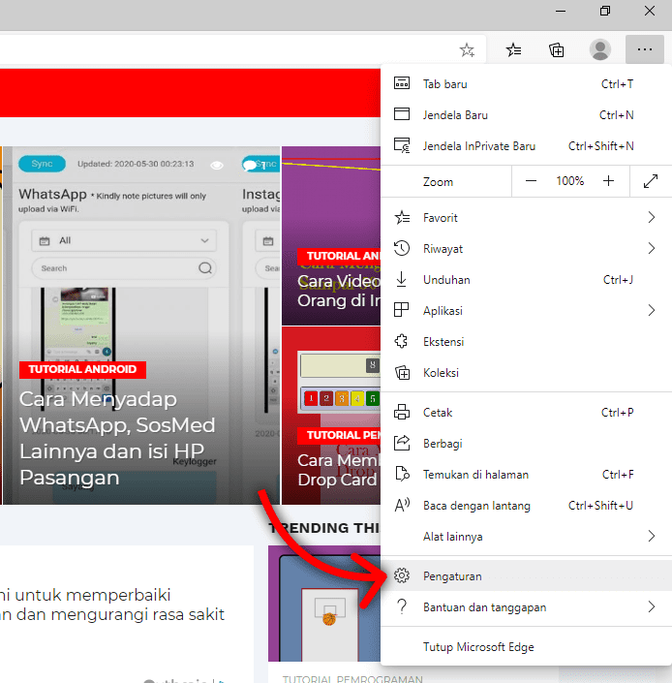The image size is (672, 683).
Task: Click the Ekstensi puzzle piece icon
Action: coord(401,341)
